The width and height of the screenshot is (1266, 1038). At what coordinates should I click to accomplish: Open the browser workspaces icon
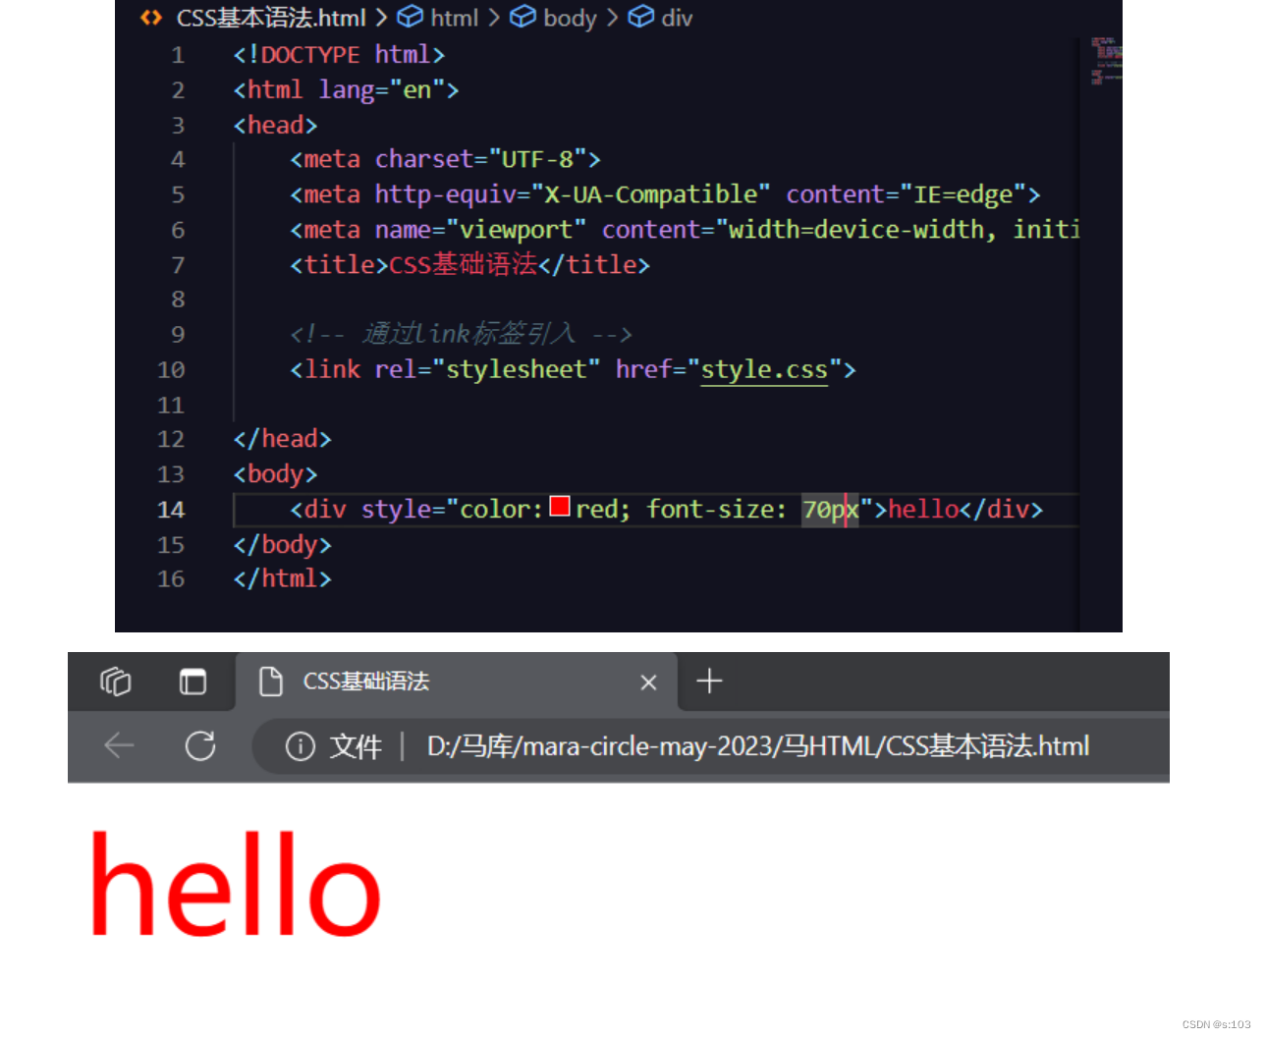pos(116,681)
